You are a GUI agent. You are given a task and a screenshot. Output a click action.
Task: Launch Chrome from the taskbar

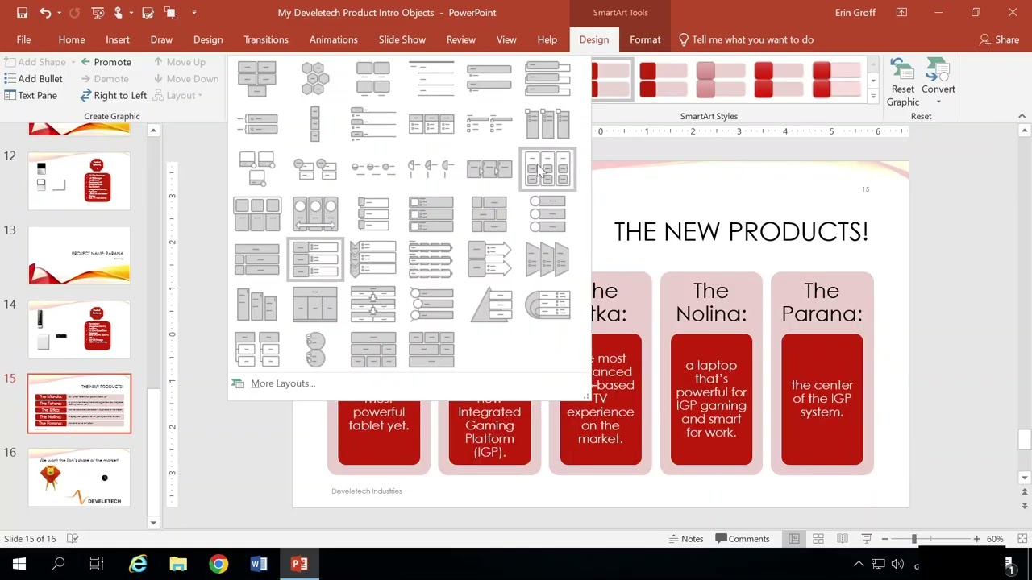point(218,564)
